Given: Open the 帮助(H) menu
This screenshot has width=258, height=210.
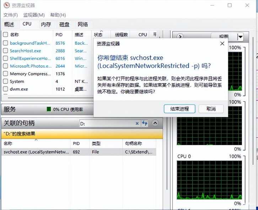Looking at the screenshot, I should click(x=58, y=15).
